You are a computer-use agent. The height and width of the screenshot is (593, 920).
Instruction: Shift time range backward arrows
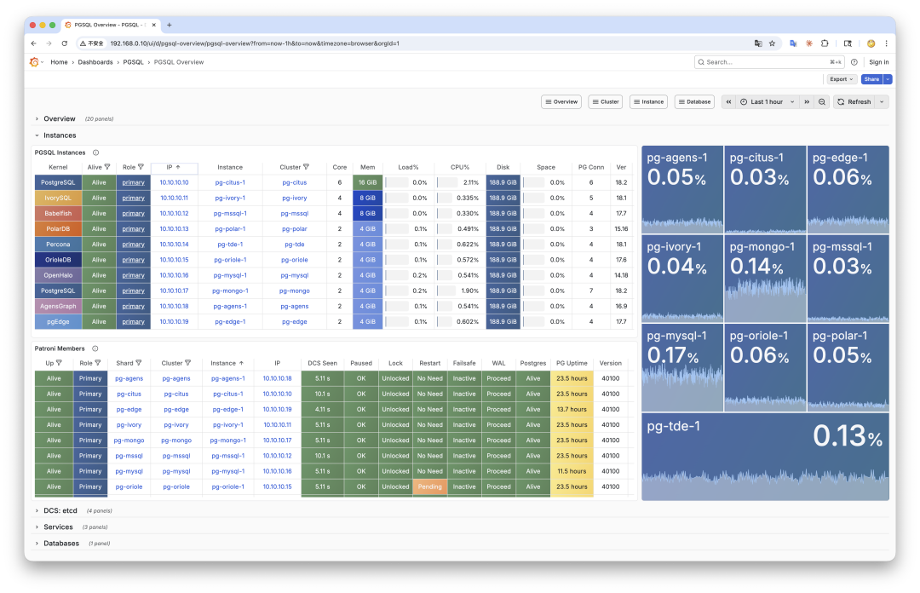728,101
